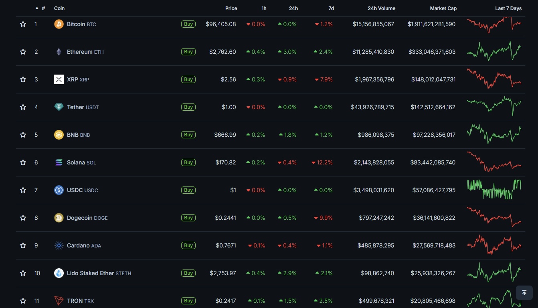Click the Bitcoin coin logo
Image resolution: width=538 pixels, height=308 pixels.
[x=59, y=24]
